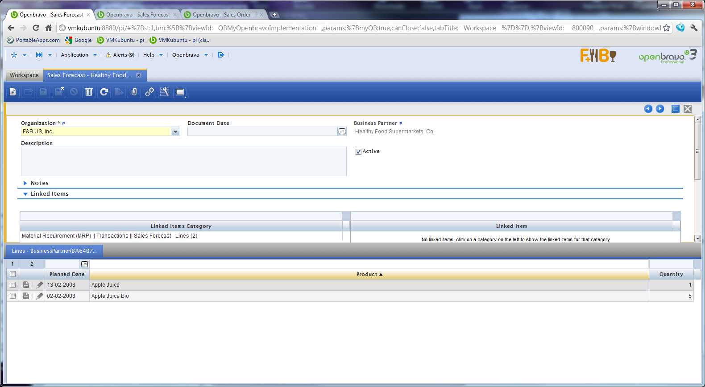Open dropdown arrow beside the asterisk icon
Screen dimensions: 705x387
click(x=25, y=55)
